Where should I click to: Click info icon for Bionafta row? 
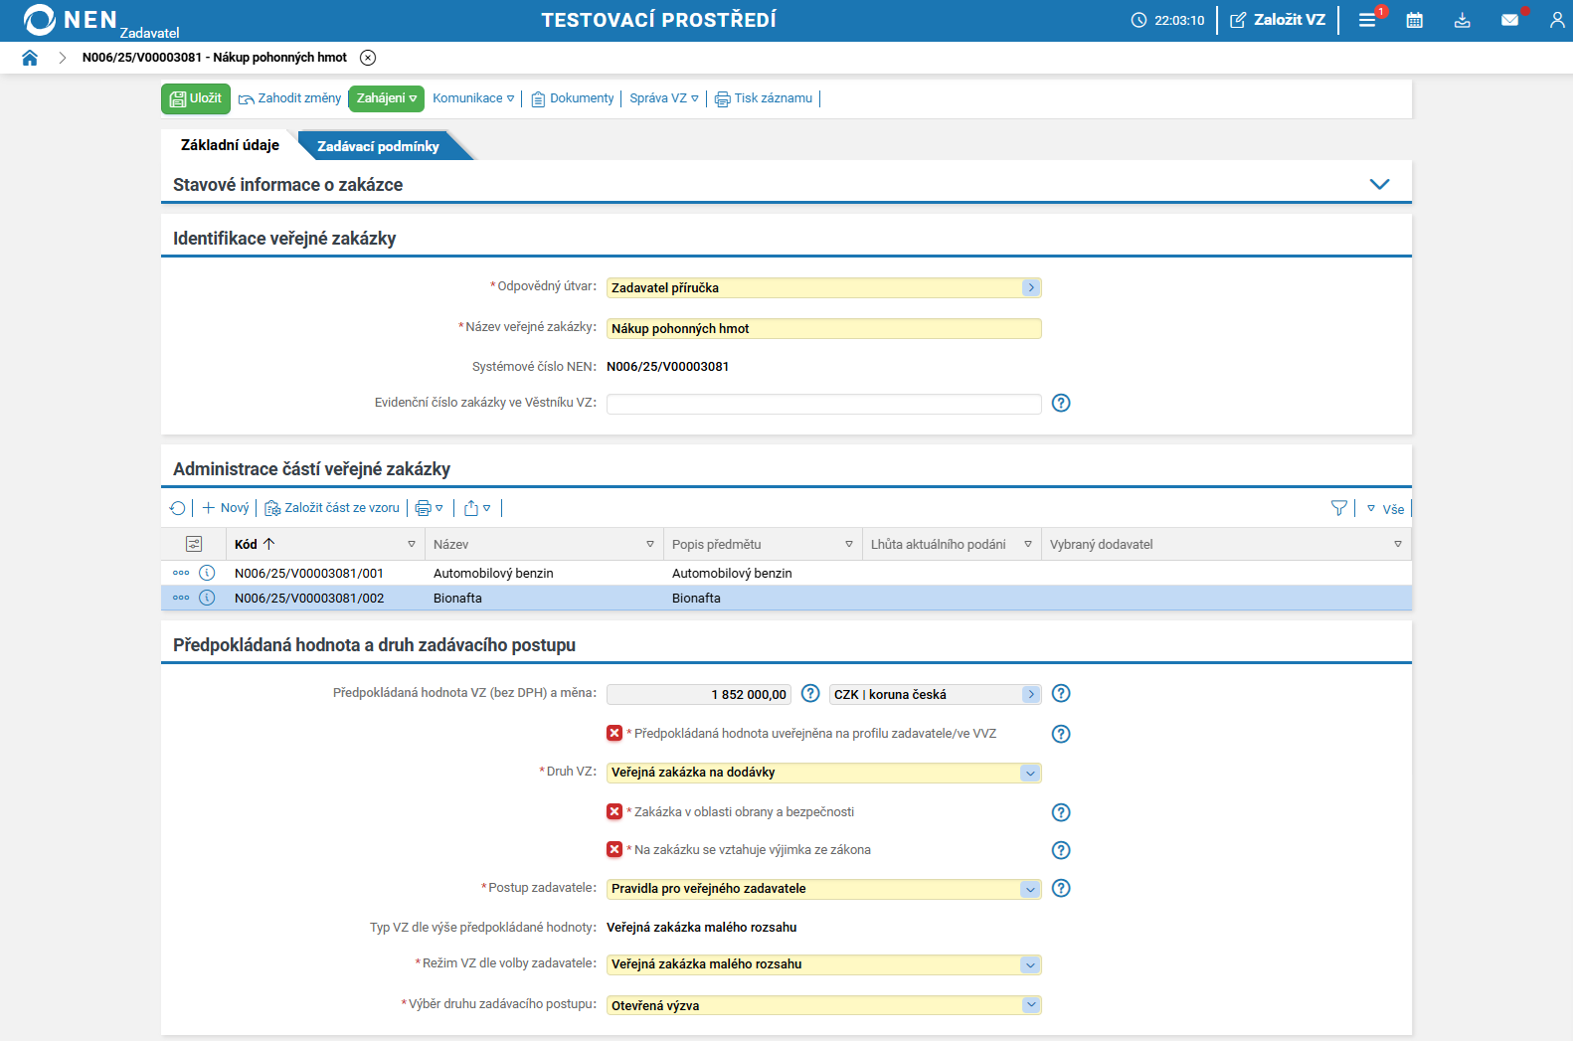[x=207, y=598]
